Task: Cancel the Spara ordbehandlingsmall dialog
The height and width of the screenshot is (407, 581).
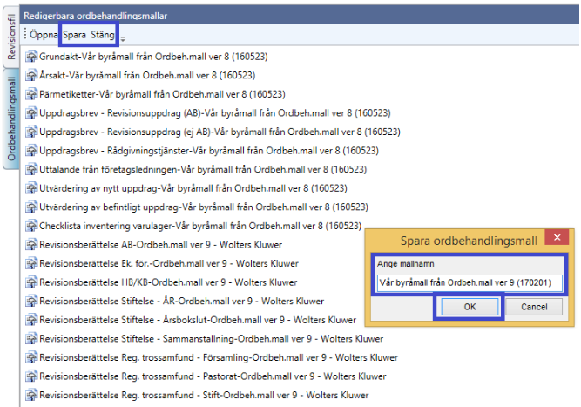Action: click(534, 307)
